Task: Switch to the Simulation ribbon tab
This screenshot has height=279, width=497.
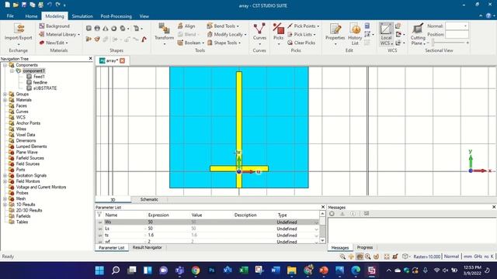Action: tap(82, 15)
